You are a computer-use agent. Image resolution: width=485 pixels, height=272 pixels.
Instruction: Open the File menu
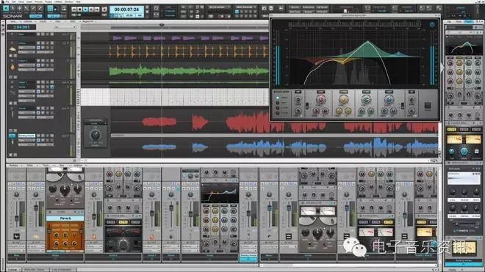point(7,1)
